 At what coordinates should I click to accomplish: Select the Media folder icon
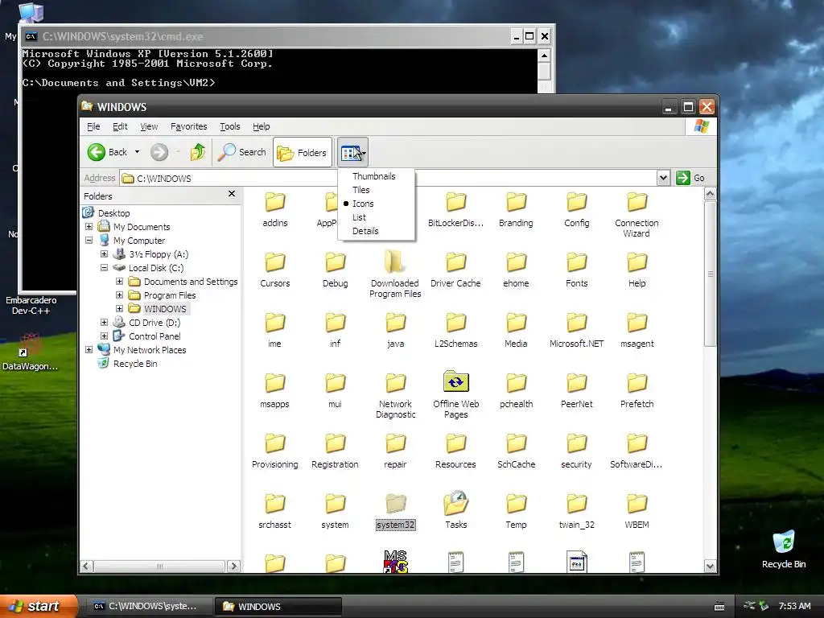coord(516,323)
